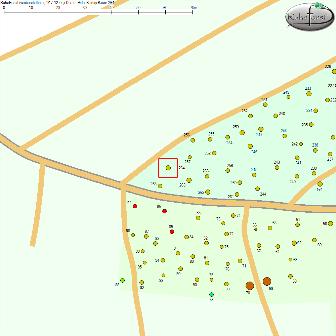Click the red tree 85 marker
This screenshot has width=336, height=336.
pos(172,232)
